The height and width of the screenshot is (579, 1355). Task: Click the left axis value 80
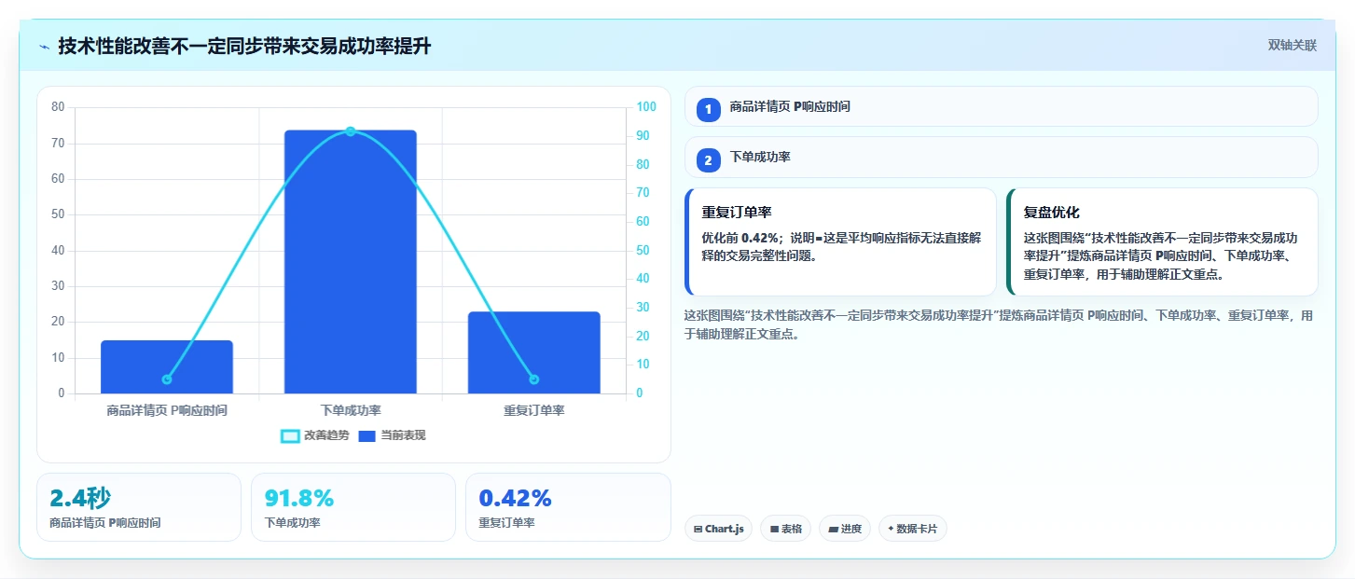pyautogui.click(x=58, y=107)
